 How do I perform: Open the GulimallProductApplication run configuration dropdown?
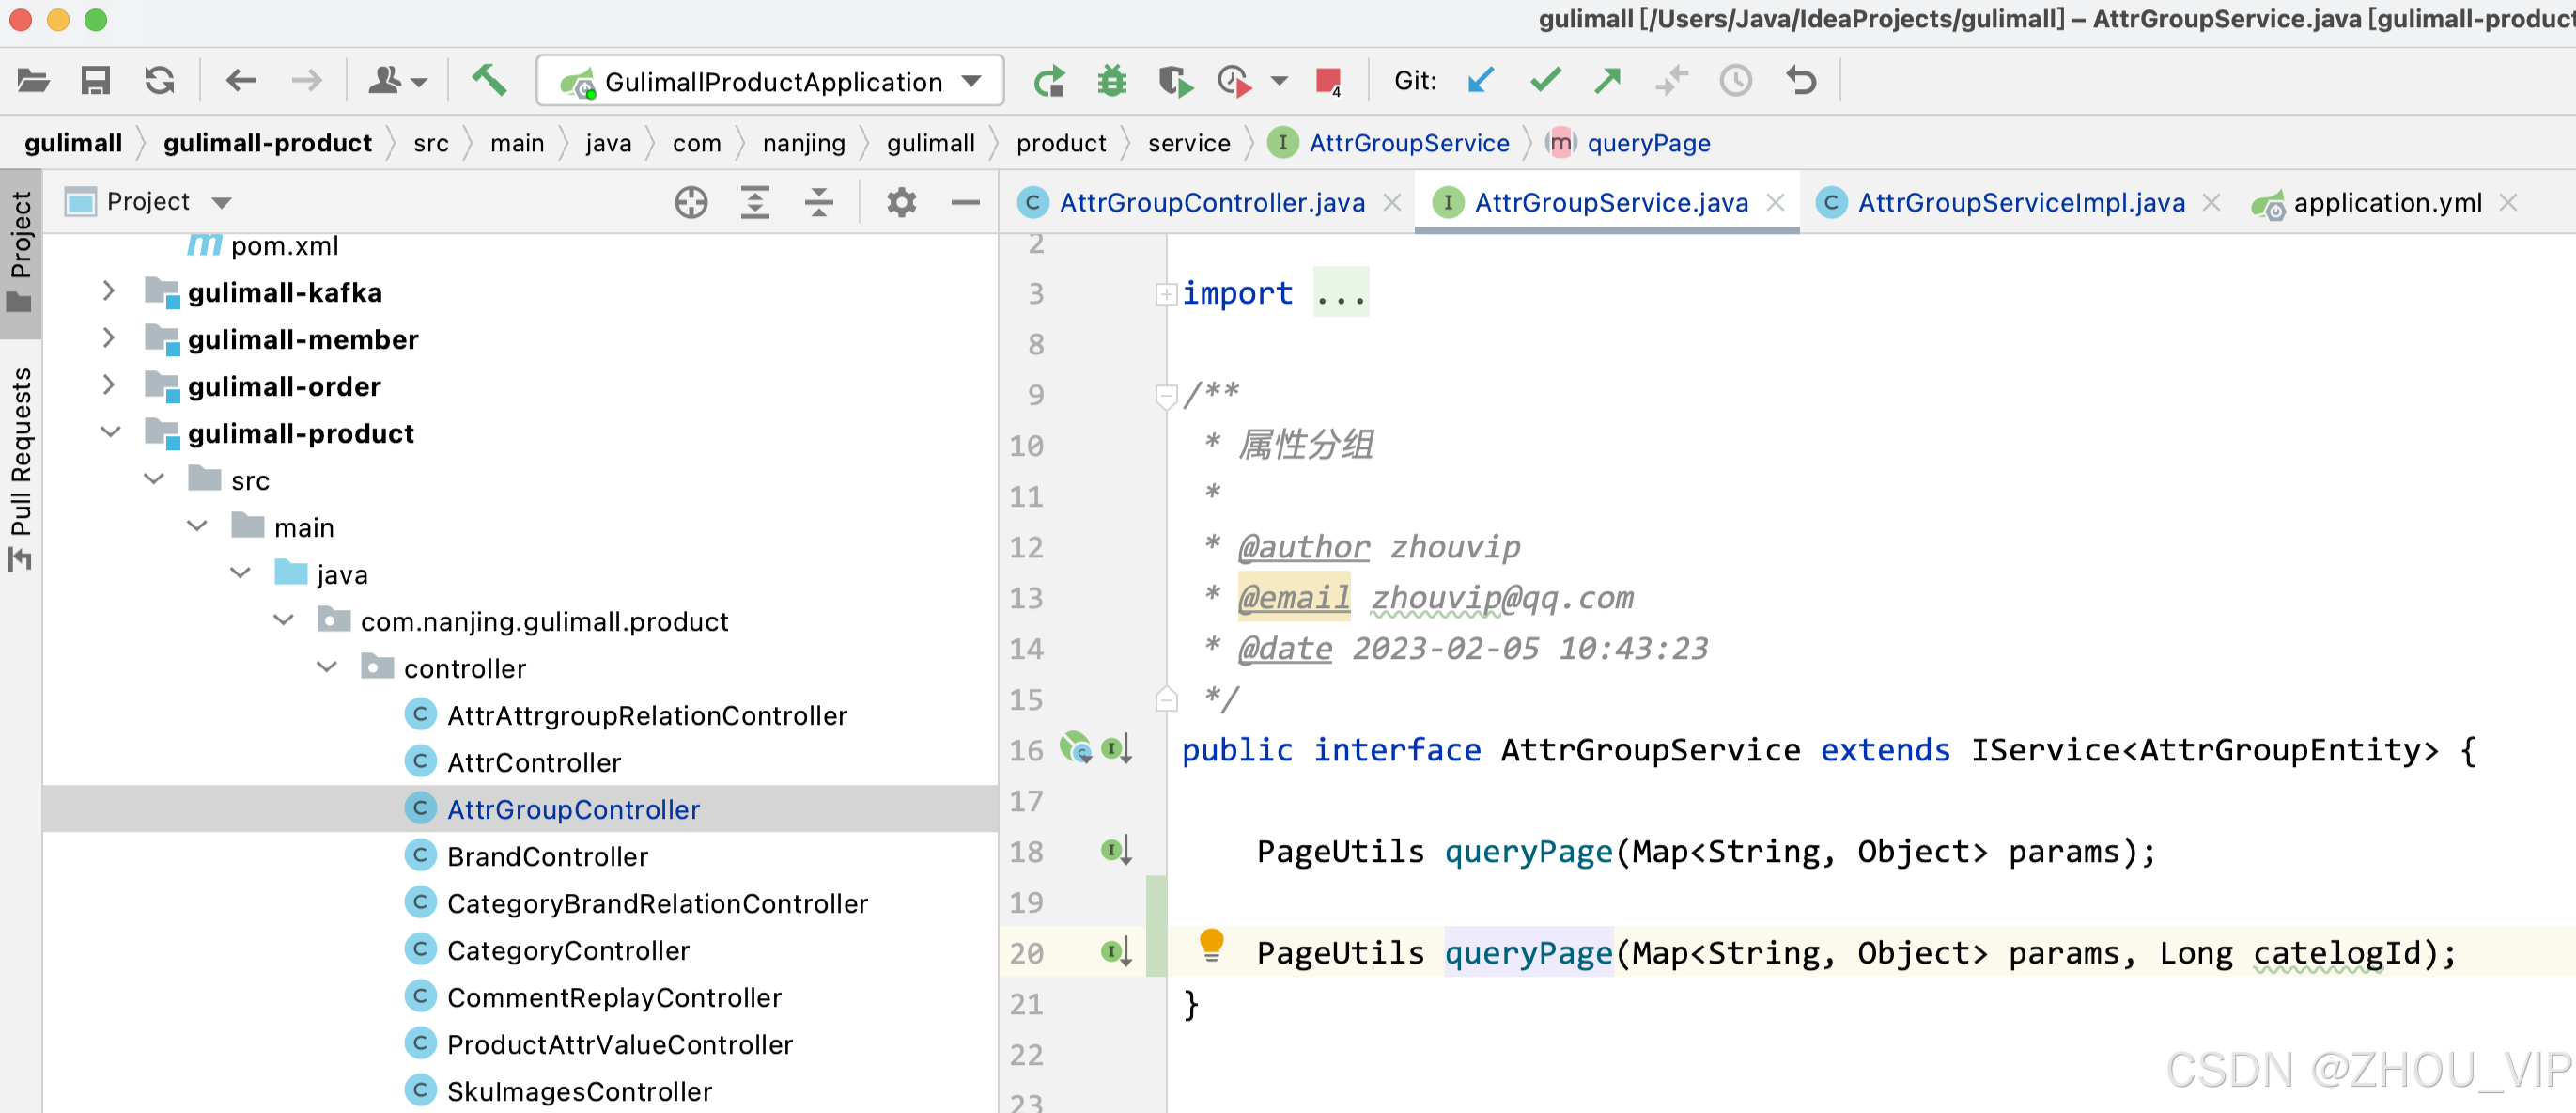click(770, 81)
